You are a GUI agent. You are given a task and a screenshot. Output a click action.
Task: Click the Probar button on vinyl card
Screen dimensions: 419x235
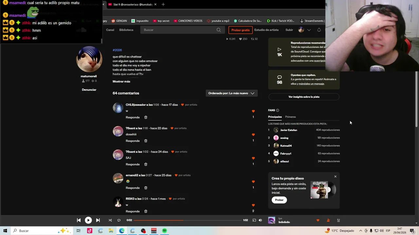(x=279, y=200)
